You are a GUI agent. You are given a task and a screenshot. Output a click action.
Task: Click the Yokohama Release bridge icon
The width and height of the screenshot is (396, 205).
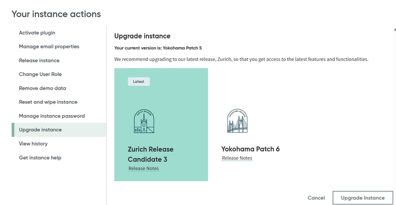[237, 121]
